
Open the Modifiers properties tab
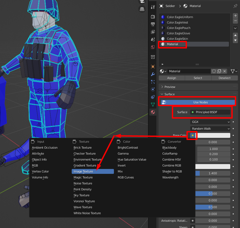153,74
